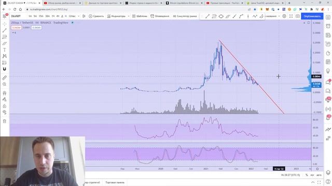Click the Zilliqa / TetherUS chart title
This screenshot has height=186, width=332.
click(x=22, y=23)
